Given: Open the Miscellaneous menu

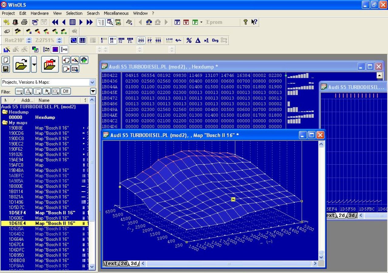Looking at the screenshot, I should tap(116, 13).
